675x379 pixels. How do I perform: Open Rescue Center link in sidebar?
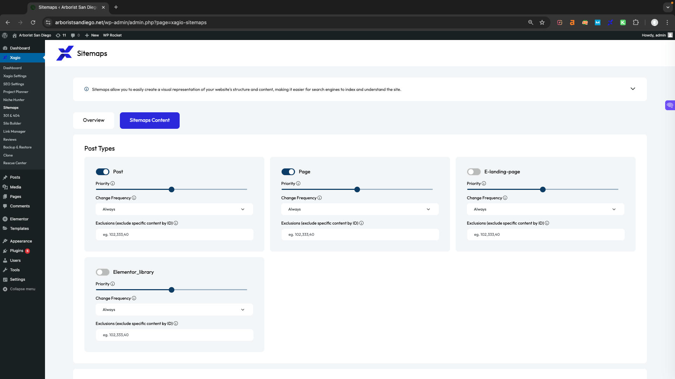pyautogui.click(x=15, y=163)
